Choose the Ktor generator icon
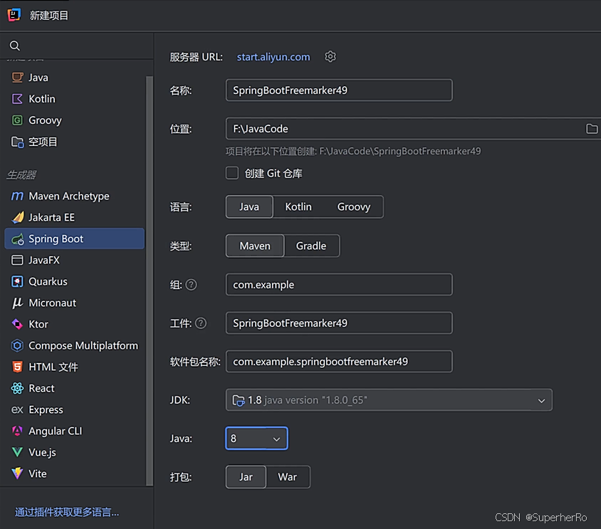 point(17,324)
